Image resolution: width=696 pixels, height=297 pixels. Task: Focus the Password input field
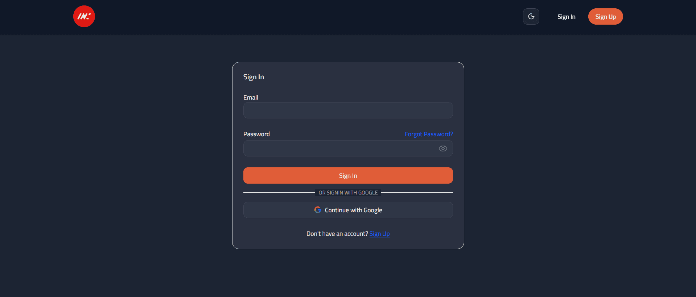click(339, 148)
